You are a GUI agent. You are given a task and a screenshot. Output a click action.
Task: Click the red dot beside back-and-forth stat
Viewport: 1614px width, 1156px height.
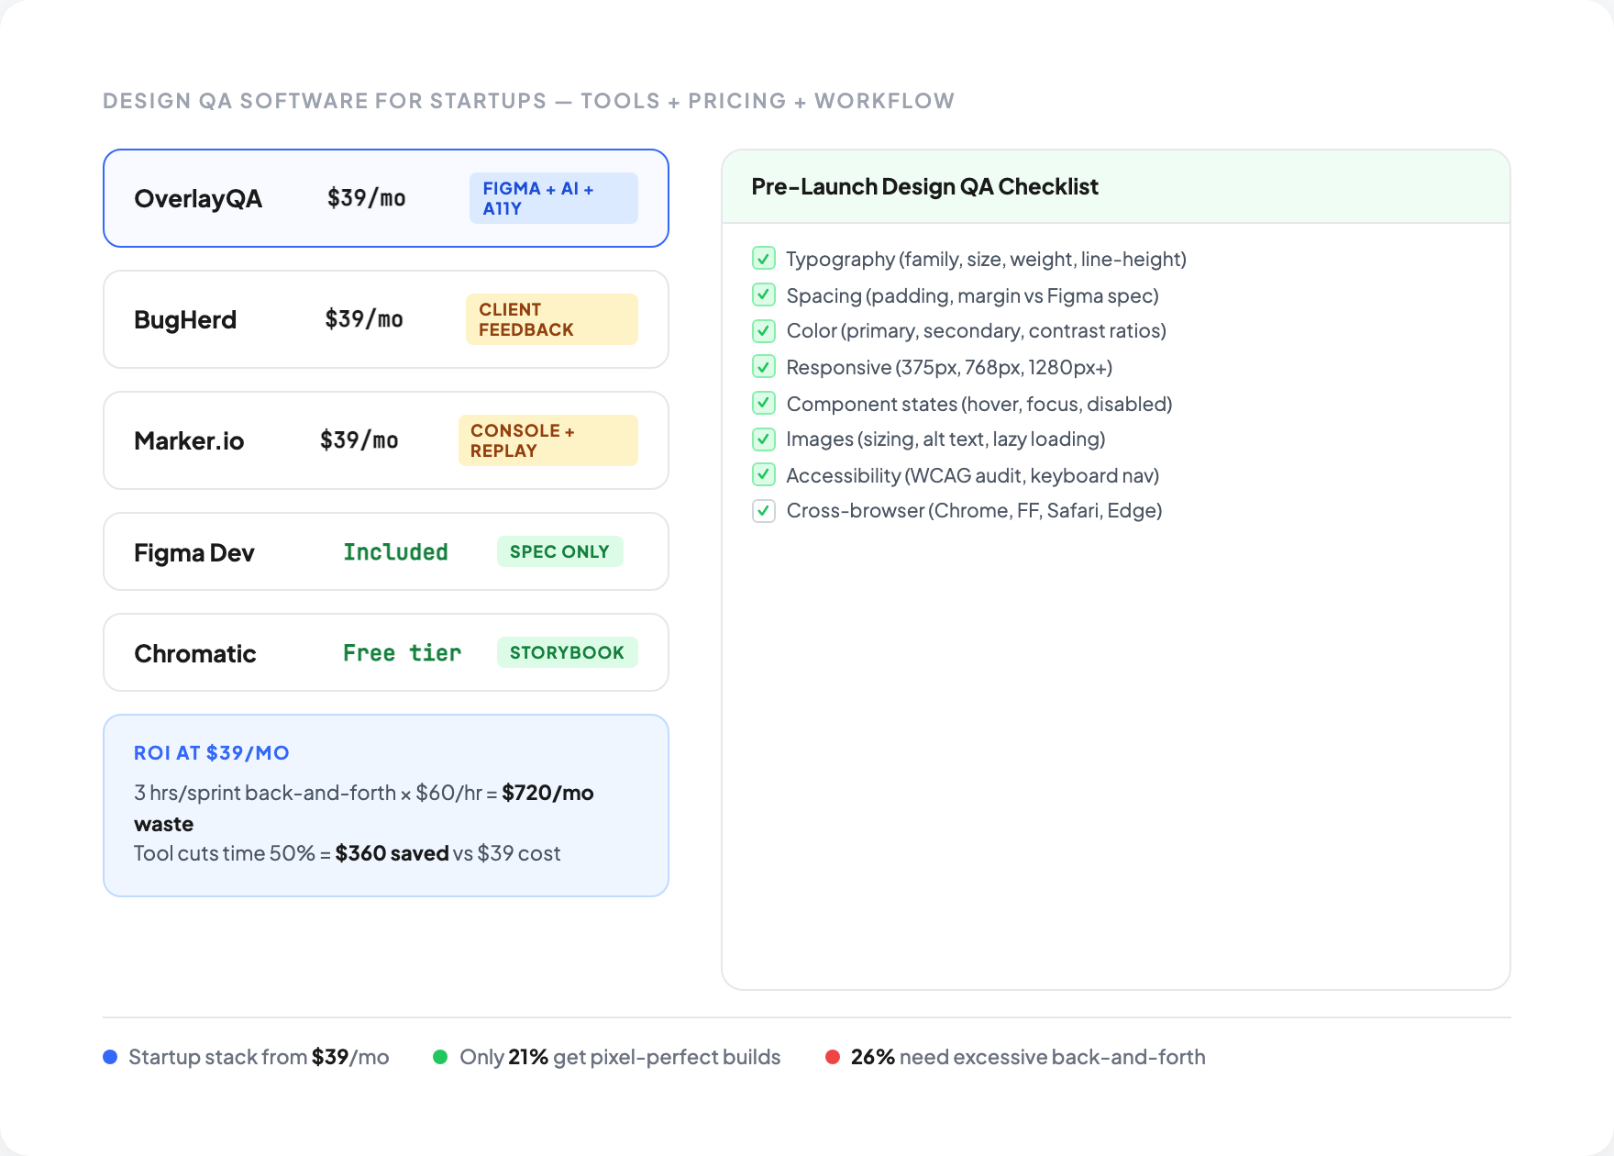point(833,1057)
